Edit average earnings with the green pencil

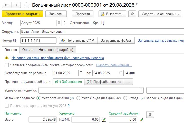[x=141, y=119]
